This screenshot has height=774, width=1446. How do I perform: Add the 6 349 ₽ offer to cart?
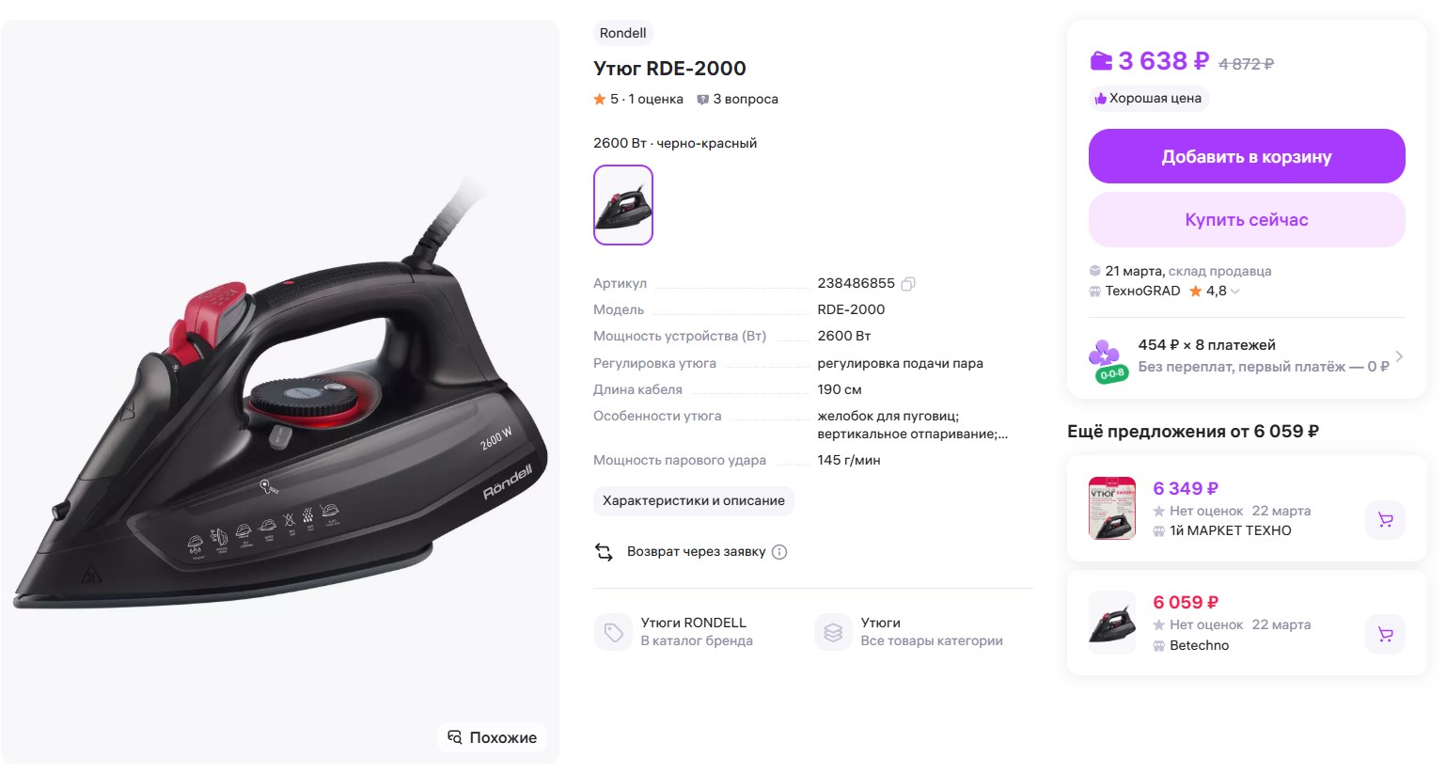coord(1385,520)
